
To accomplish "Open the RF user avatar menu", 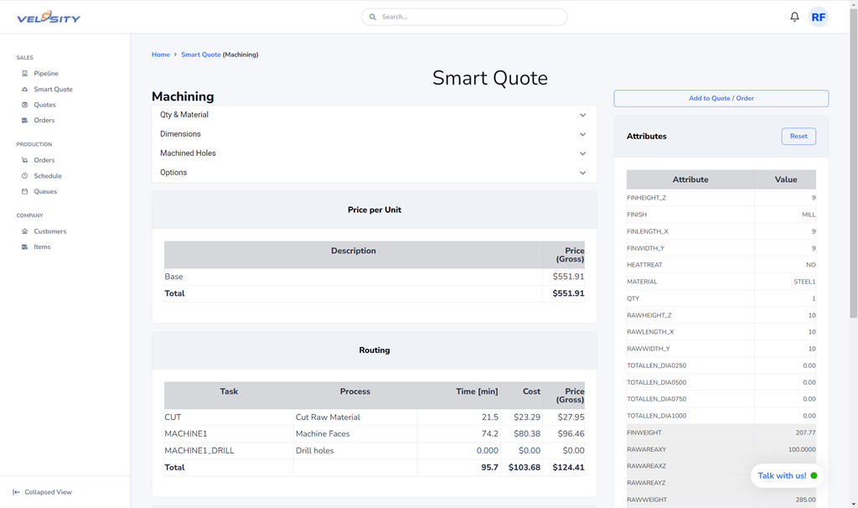I will click(x=818, y=17).
